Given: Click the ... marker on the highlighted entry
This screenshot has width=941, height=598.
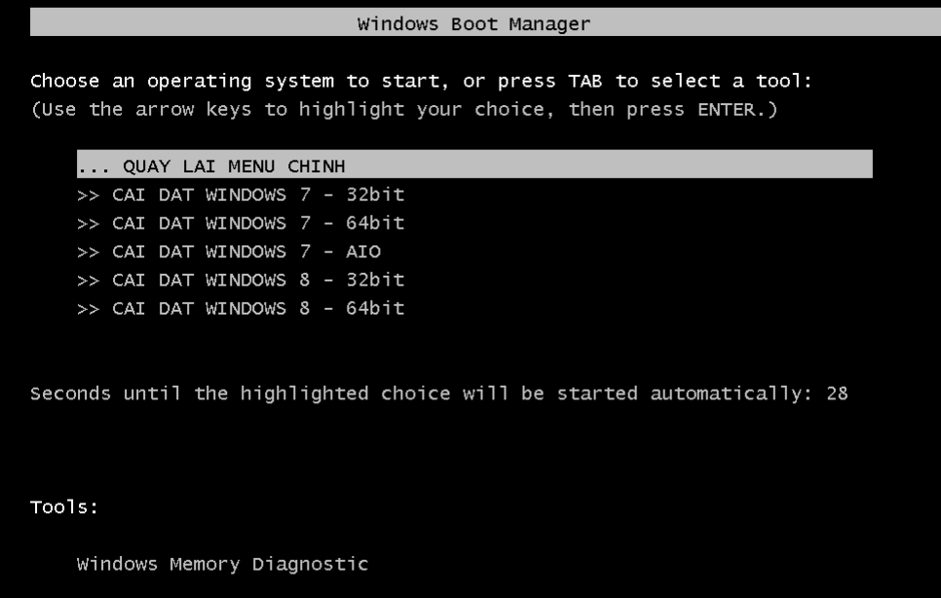Looking at the screenshot, I should [x=93, y=166].
